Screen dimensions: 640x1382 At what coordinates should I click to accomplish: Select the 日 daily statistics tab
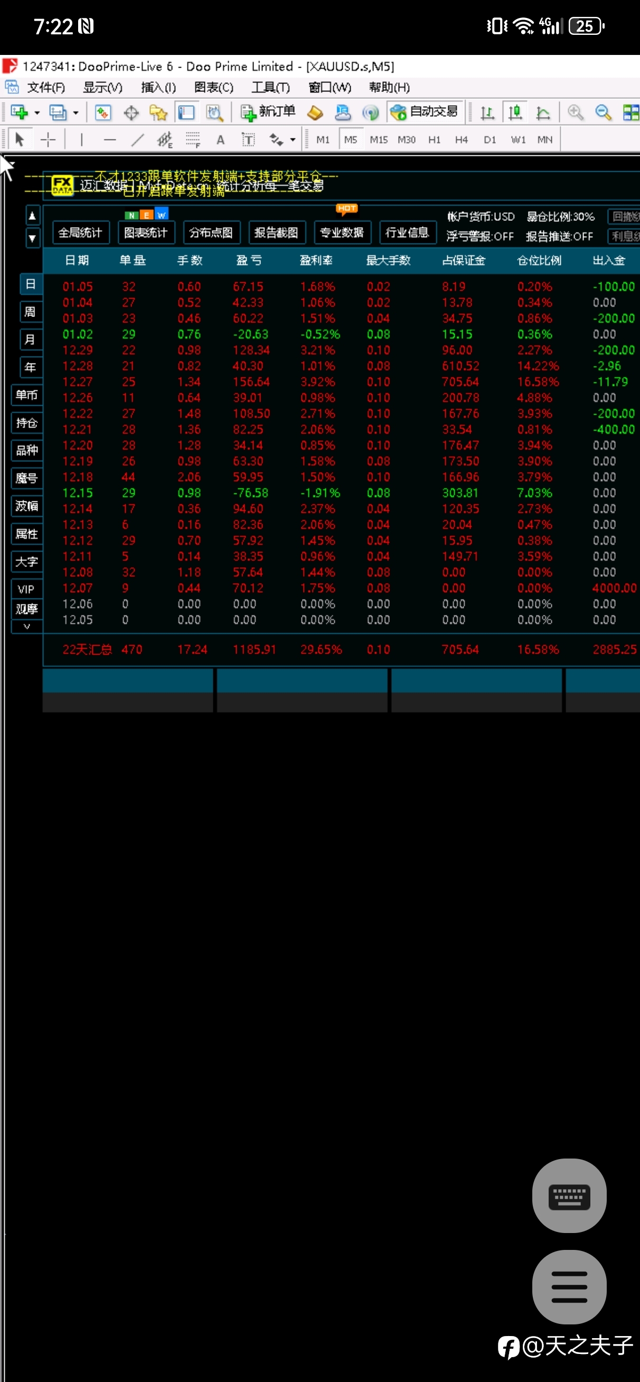31,284
